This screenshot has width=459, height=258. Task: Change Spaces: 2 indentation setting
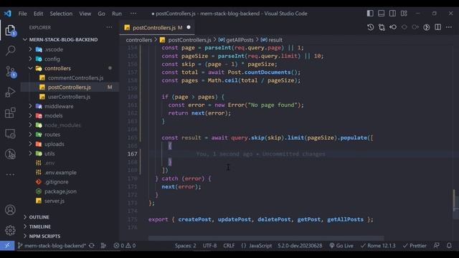coord(186,245)
